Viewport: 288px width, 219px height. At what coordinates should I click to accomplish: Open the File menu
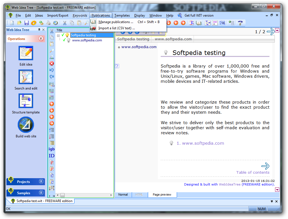[x=18, y=15]
